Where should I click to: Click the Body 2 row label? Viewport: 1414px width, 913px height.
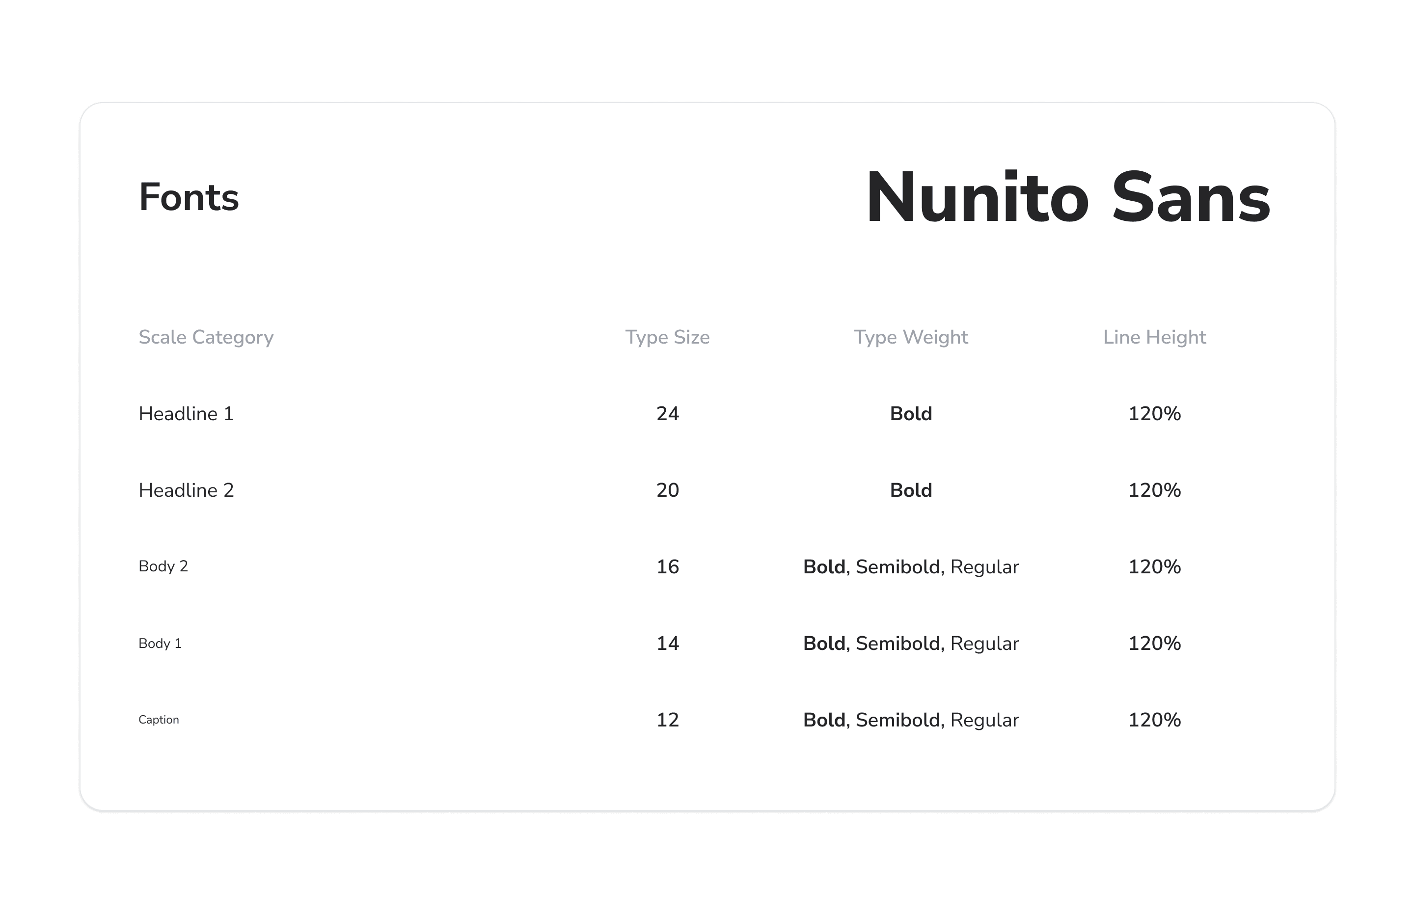coord(163,567)
